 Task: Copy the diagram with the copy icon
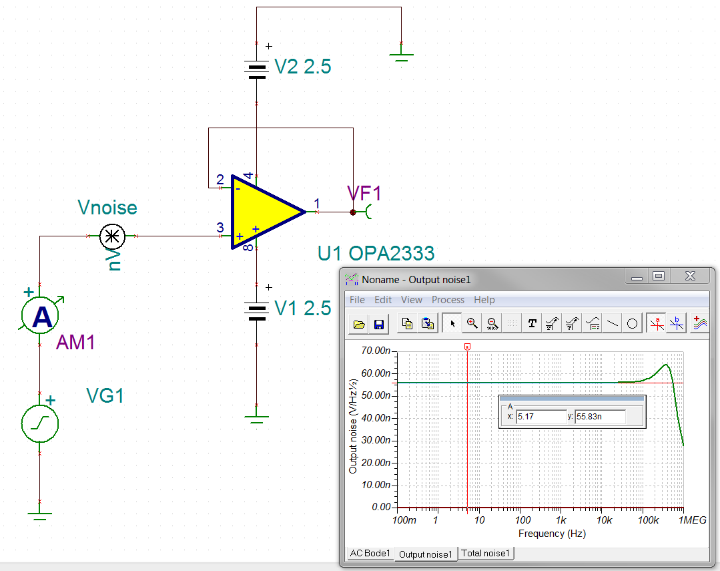pos(407,324)
